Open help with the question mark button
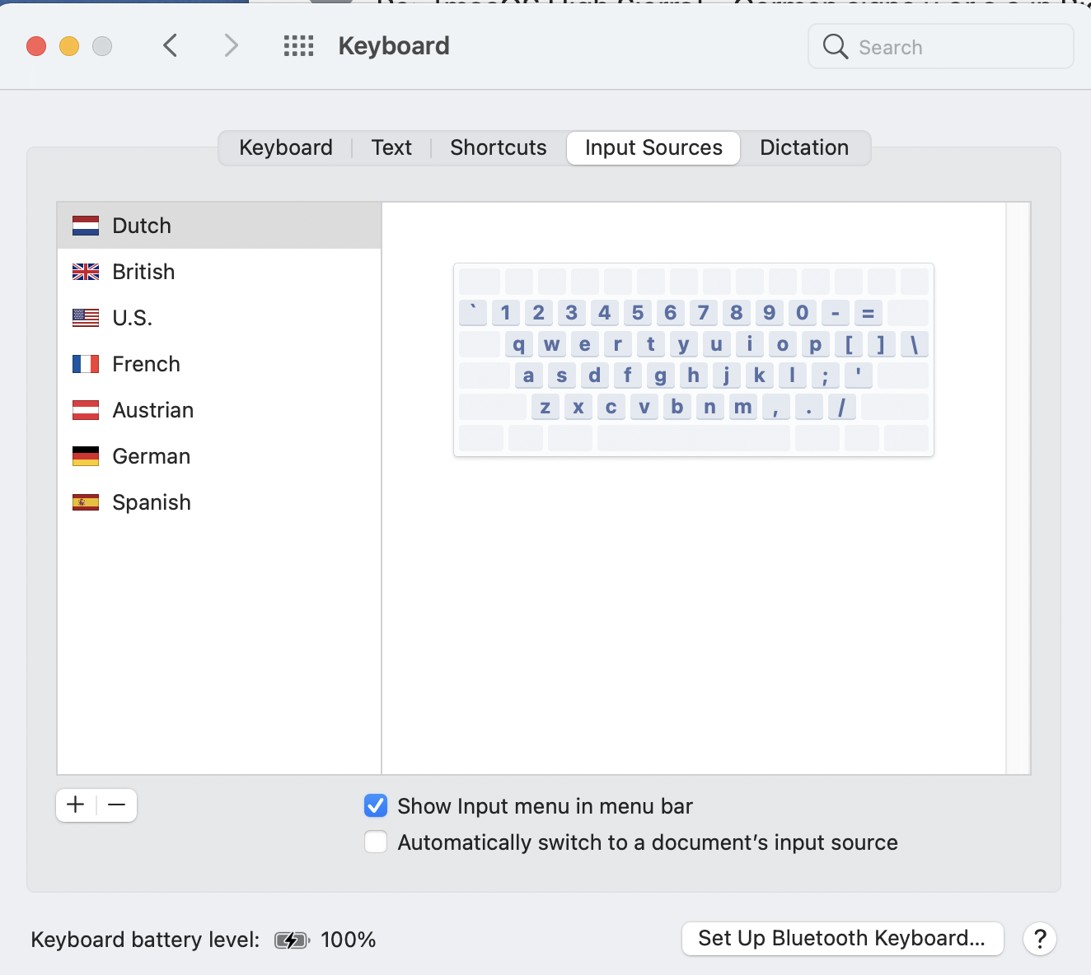Image resolution: width=1091 pixels, height=975 pixels. click(1040, 939)
